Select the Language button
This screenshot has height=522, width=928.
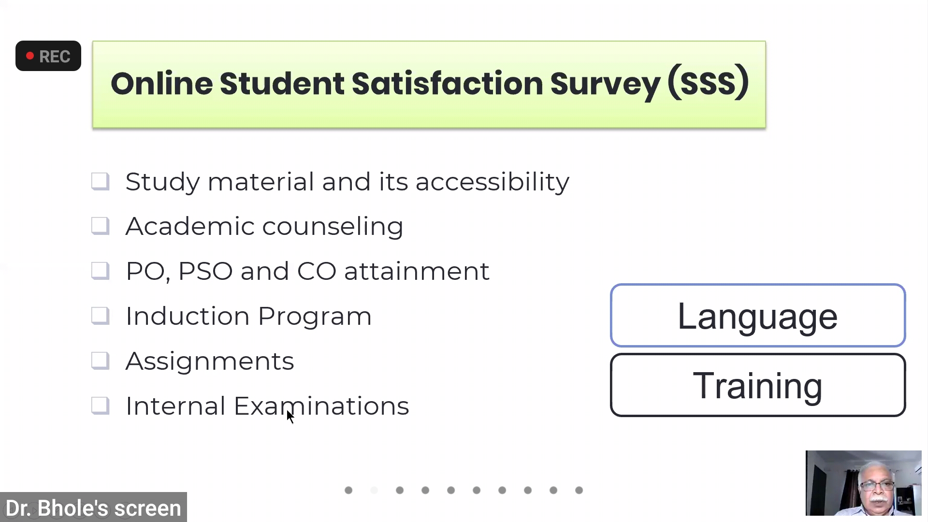tap(758, 316)
